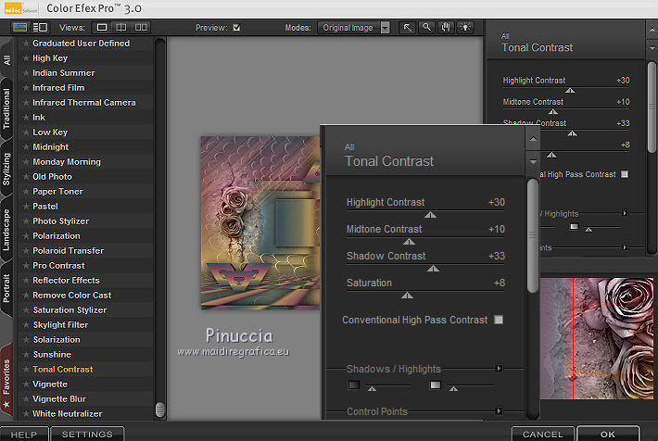This screenshot has width=658, height=441.
Task: Star the Pastel filter as favorite
Action: (x=26, y=207)
